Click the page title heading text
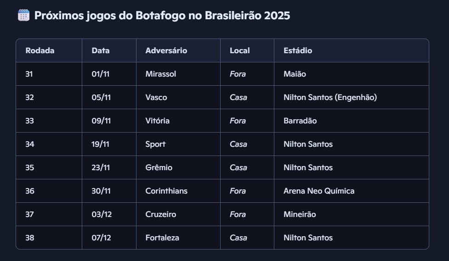The image size is (449, 261). (162, 16)
